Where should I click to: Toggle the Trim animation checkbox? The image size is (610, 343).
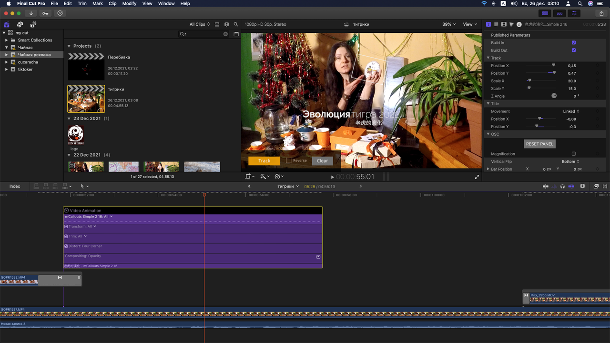[66, 236]
